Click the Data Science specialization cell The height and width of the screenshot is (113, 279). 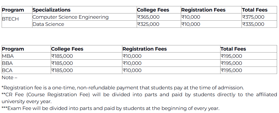click(x=48, y=24)
